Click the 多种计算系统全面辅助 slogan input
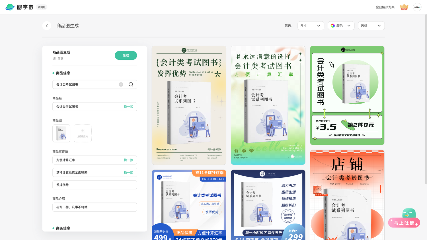Viewport: 427px width, 240px height. tap(95, 173)
